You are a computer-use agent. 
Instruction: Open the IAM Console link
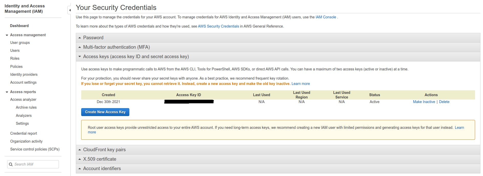coord(326,17)
